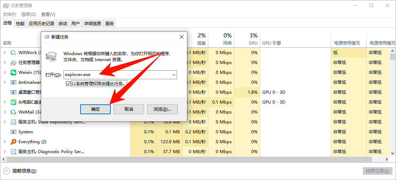This screenshot has width=396, height=180.
Task: Click the explorer.exe text input field
Action: point(117,75)
